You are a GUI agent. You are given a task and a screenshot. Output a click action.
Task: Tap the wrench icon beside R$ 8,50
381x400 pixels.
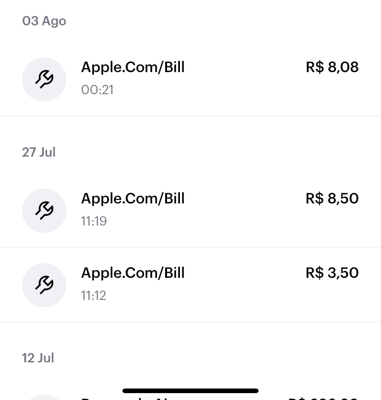(x=44, y=211)
